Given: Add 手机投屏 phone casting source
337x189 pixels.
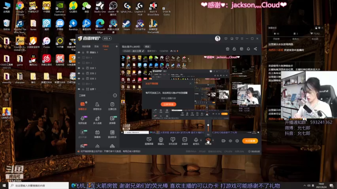Looking at the screenshot, I should click(x=173, y=141).
